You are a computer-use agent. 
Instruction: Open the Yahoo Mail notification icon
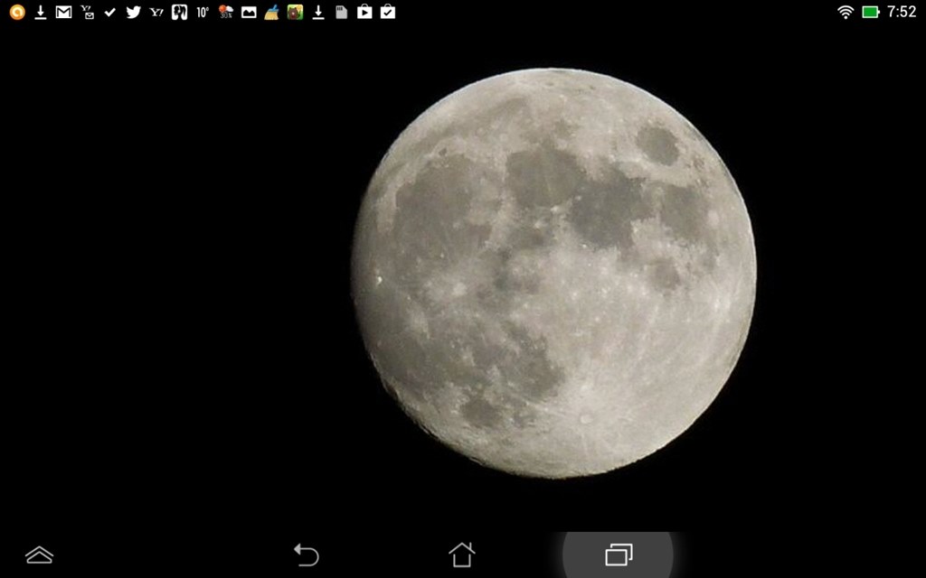(x=88, y=12)
